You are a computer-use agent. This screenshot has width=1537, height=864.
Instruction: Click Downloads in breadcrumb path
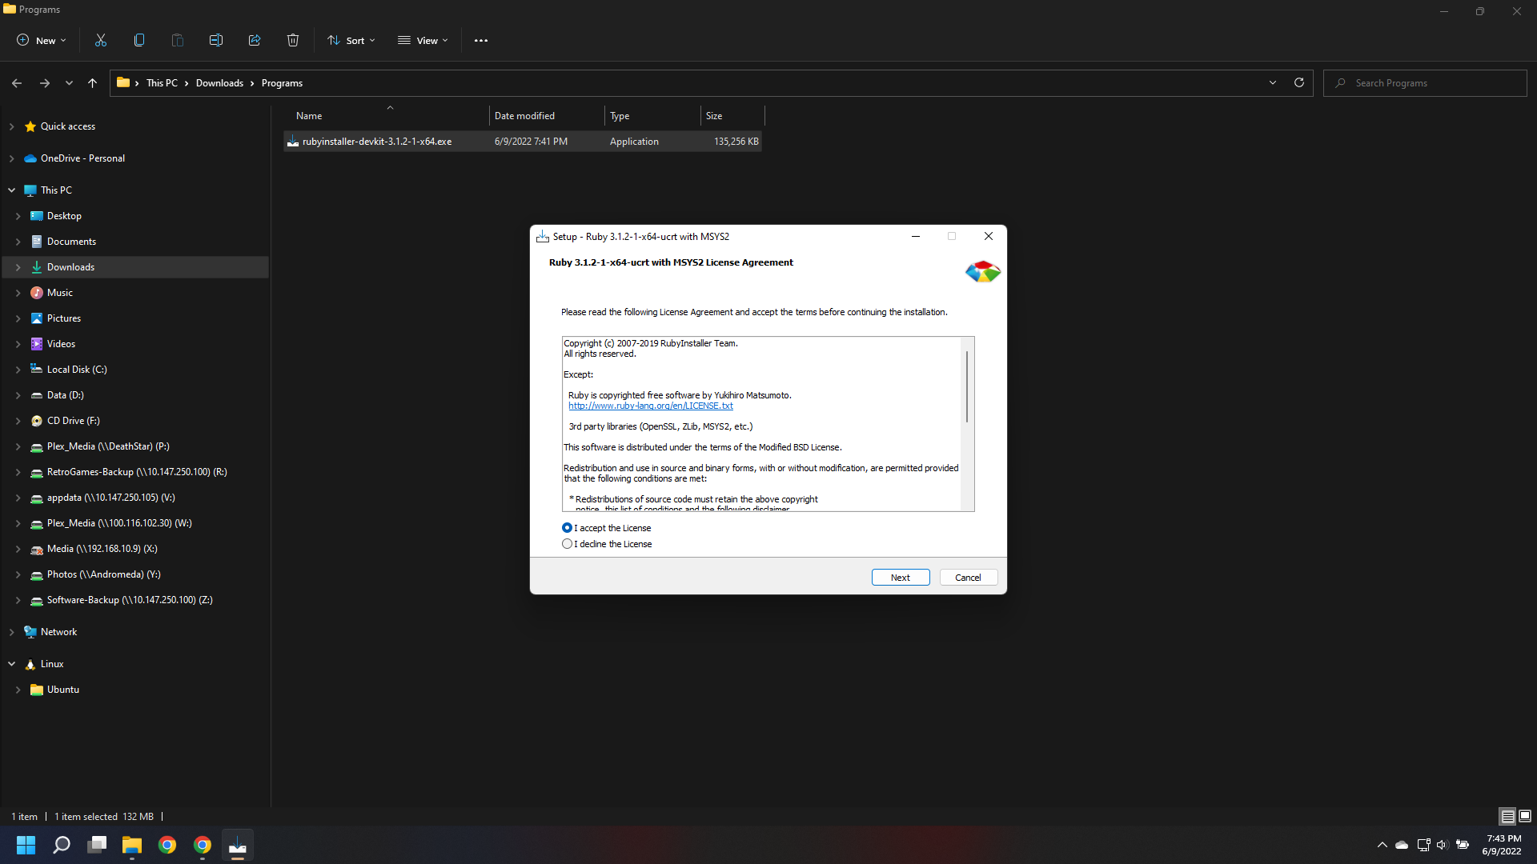(219, 83)
